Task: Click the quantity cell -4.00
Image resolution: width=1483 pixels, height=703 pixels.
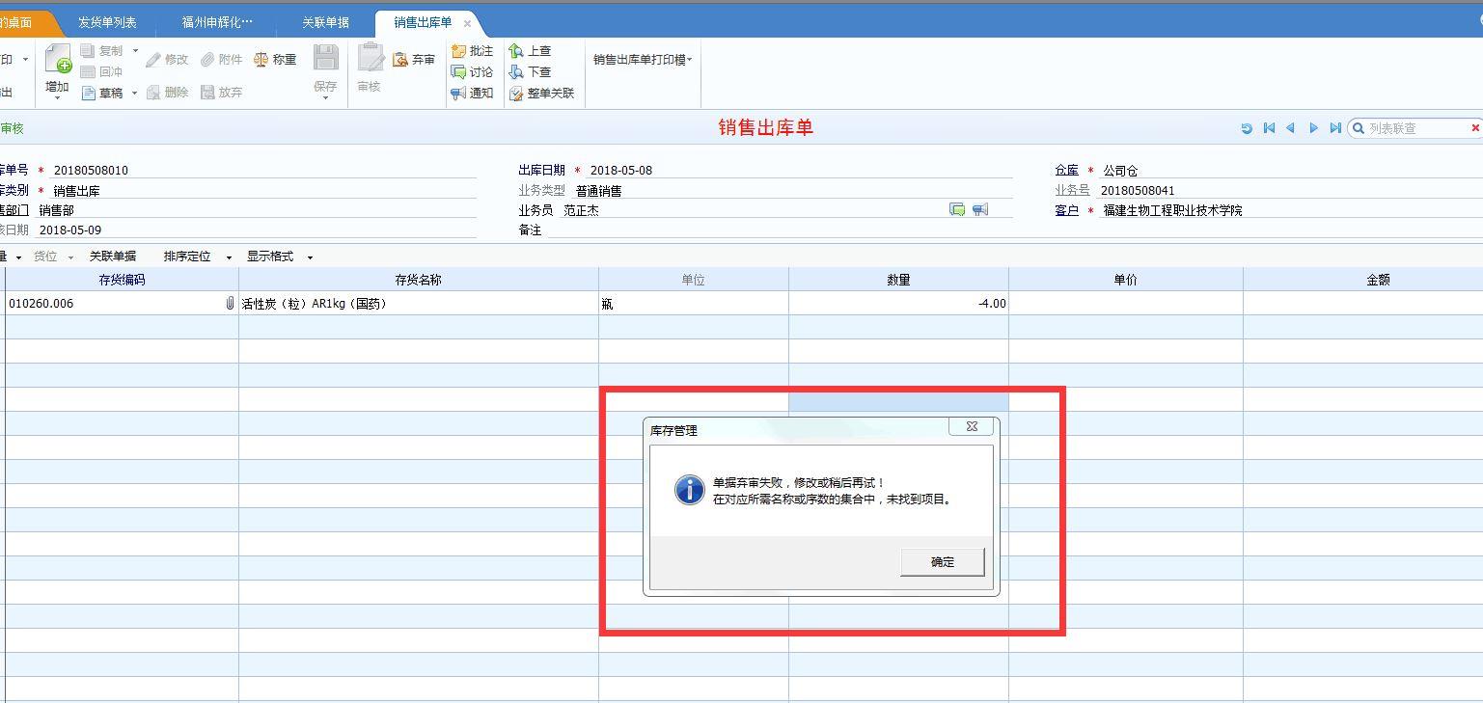Action: pyautogui.click(x=898, y=303)
